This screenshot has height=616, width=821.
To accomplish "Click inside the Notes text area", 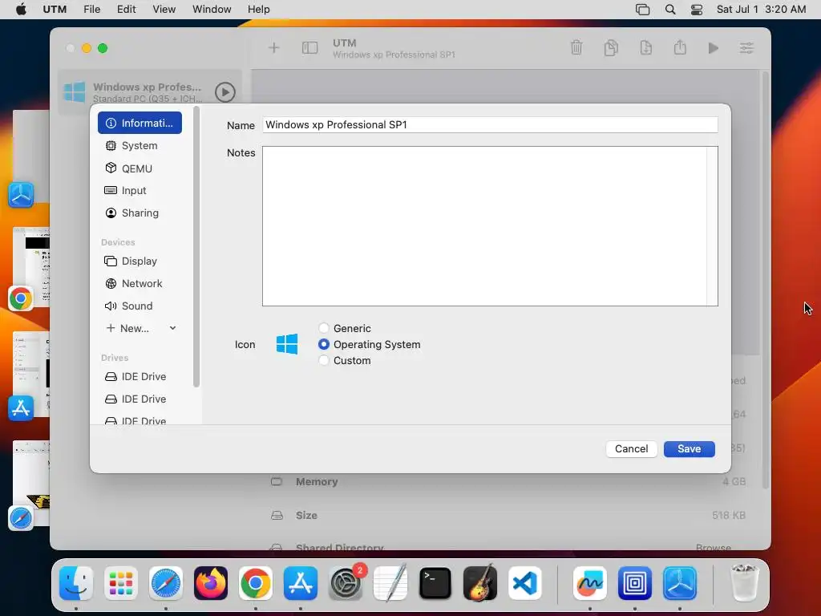I will (x=490, y=226).
